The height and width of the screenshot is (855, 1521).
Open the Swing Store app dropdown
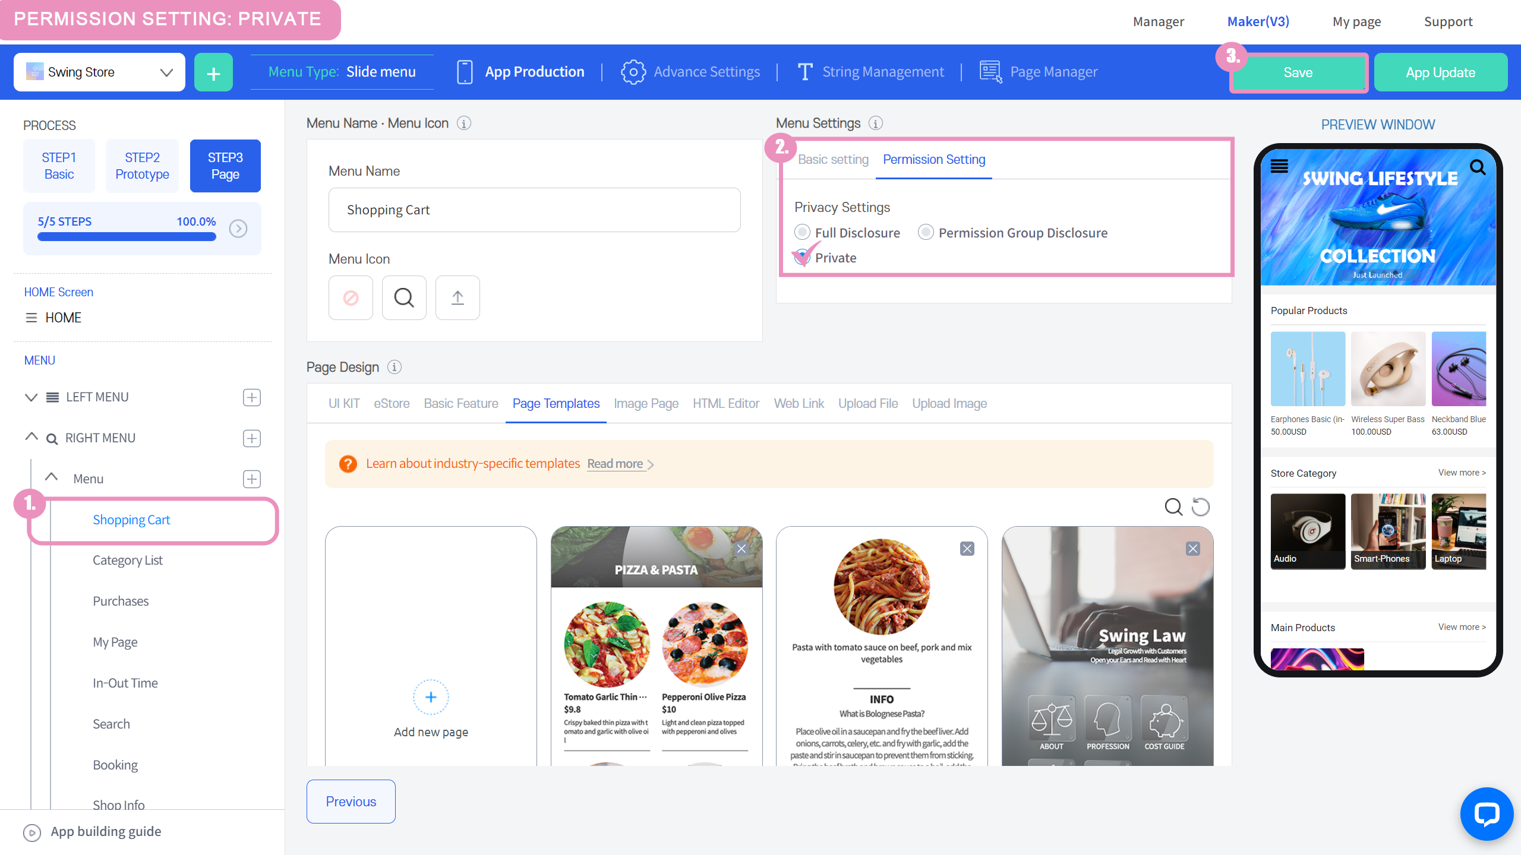(x=99, y=72)
